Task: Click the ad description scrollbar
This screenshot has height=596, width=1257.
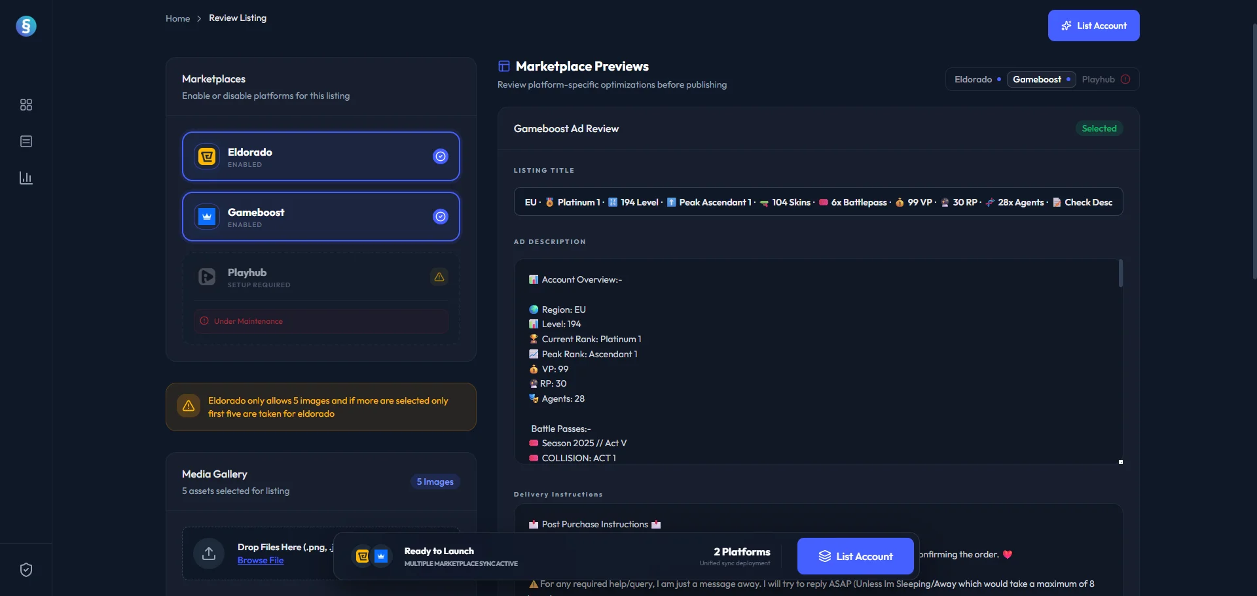Action: coord(1121,273)
